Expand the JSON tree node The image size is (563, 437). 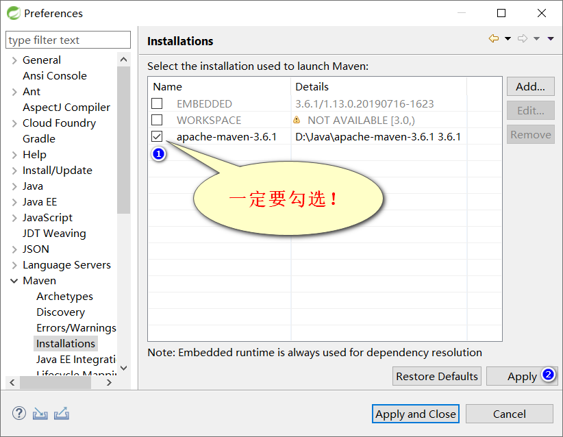14,249
